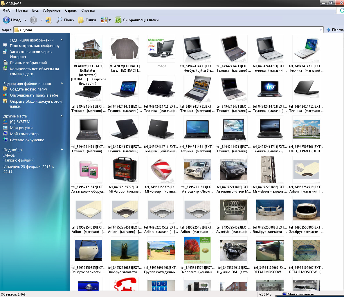The width and height of the screenshot is (344, 297).
Task: Click 'Создать новую папку' link
Action: pyautogui.click(x=28, y=89)
